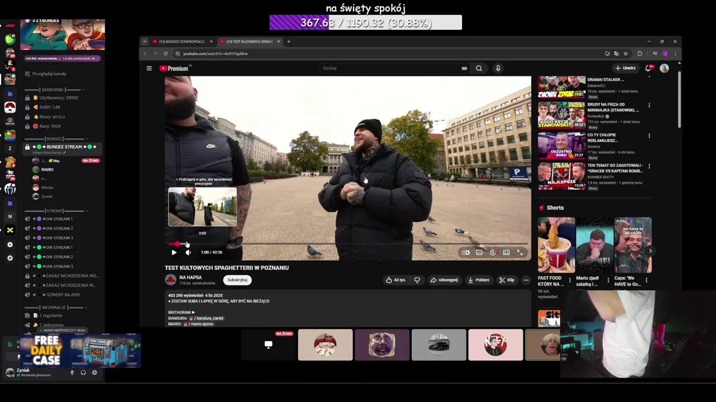Start voice search with the microphone icon
The image size is (716, 402).
coord(498,68)
